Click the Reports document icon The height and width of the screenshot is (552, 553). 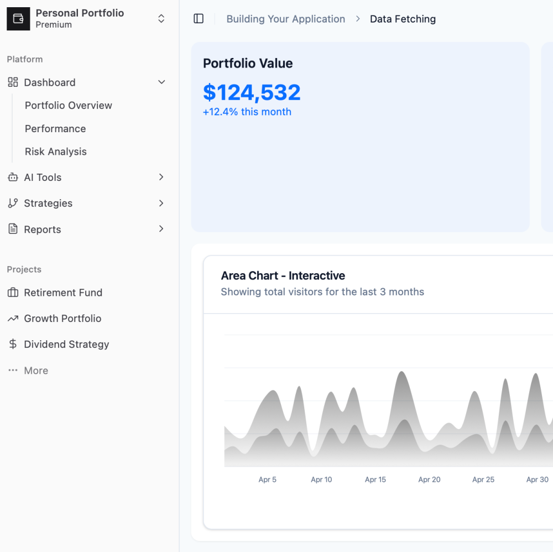point(13,230)
